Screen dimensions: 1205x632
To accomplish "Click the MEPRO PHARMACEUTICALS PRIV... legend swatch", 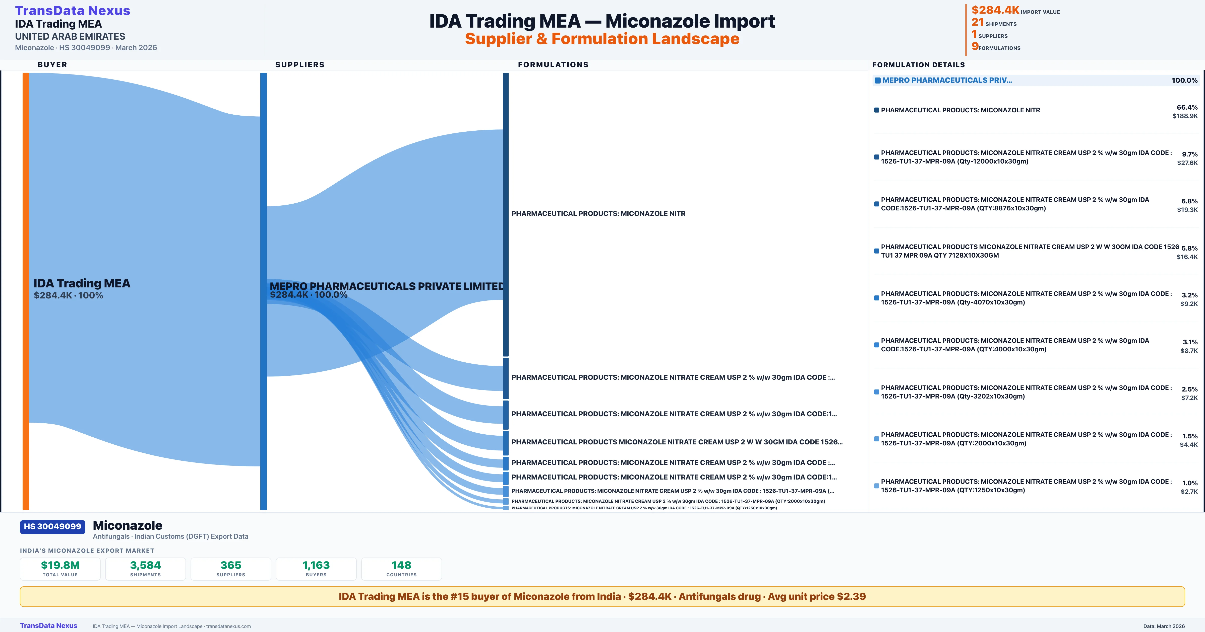I will point(878,81).
